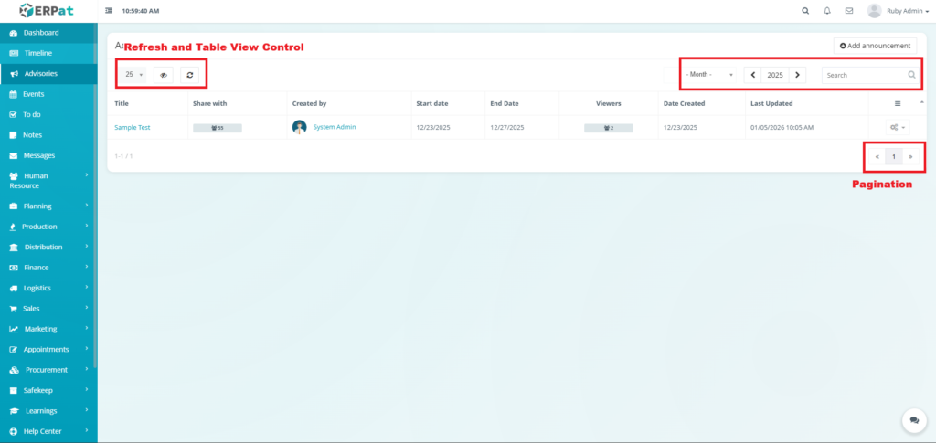Expand the Production menu

(x=48, y=227)
